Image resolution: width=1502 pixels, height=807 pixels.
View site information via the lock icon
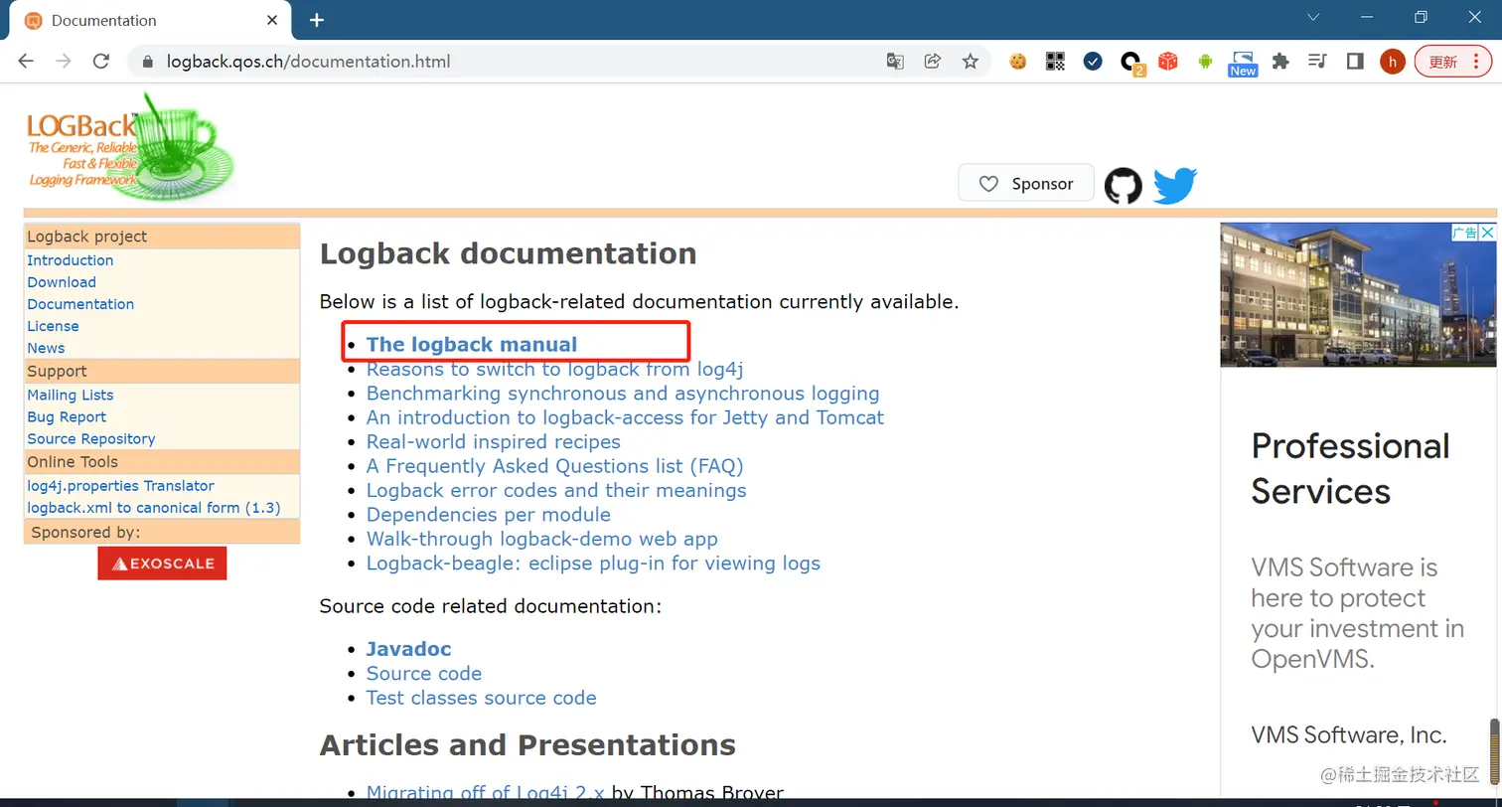tap(149, 62)
